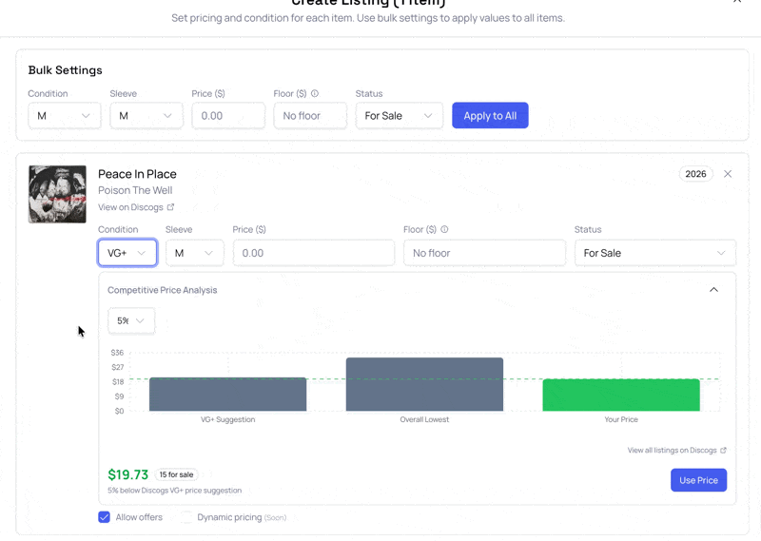The width and height of the screenshot is (761, 541).
Task: Click info icon next to bulk Floor label
Action: (x=315, y=93)
